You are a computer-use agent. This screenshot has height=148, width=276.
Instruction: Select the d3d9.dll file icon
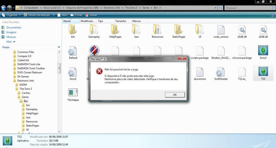click(x=263, y=30)
